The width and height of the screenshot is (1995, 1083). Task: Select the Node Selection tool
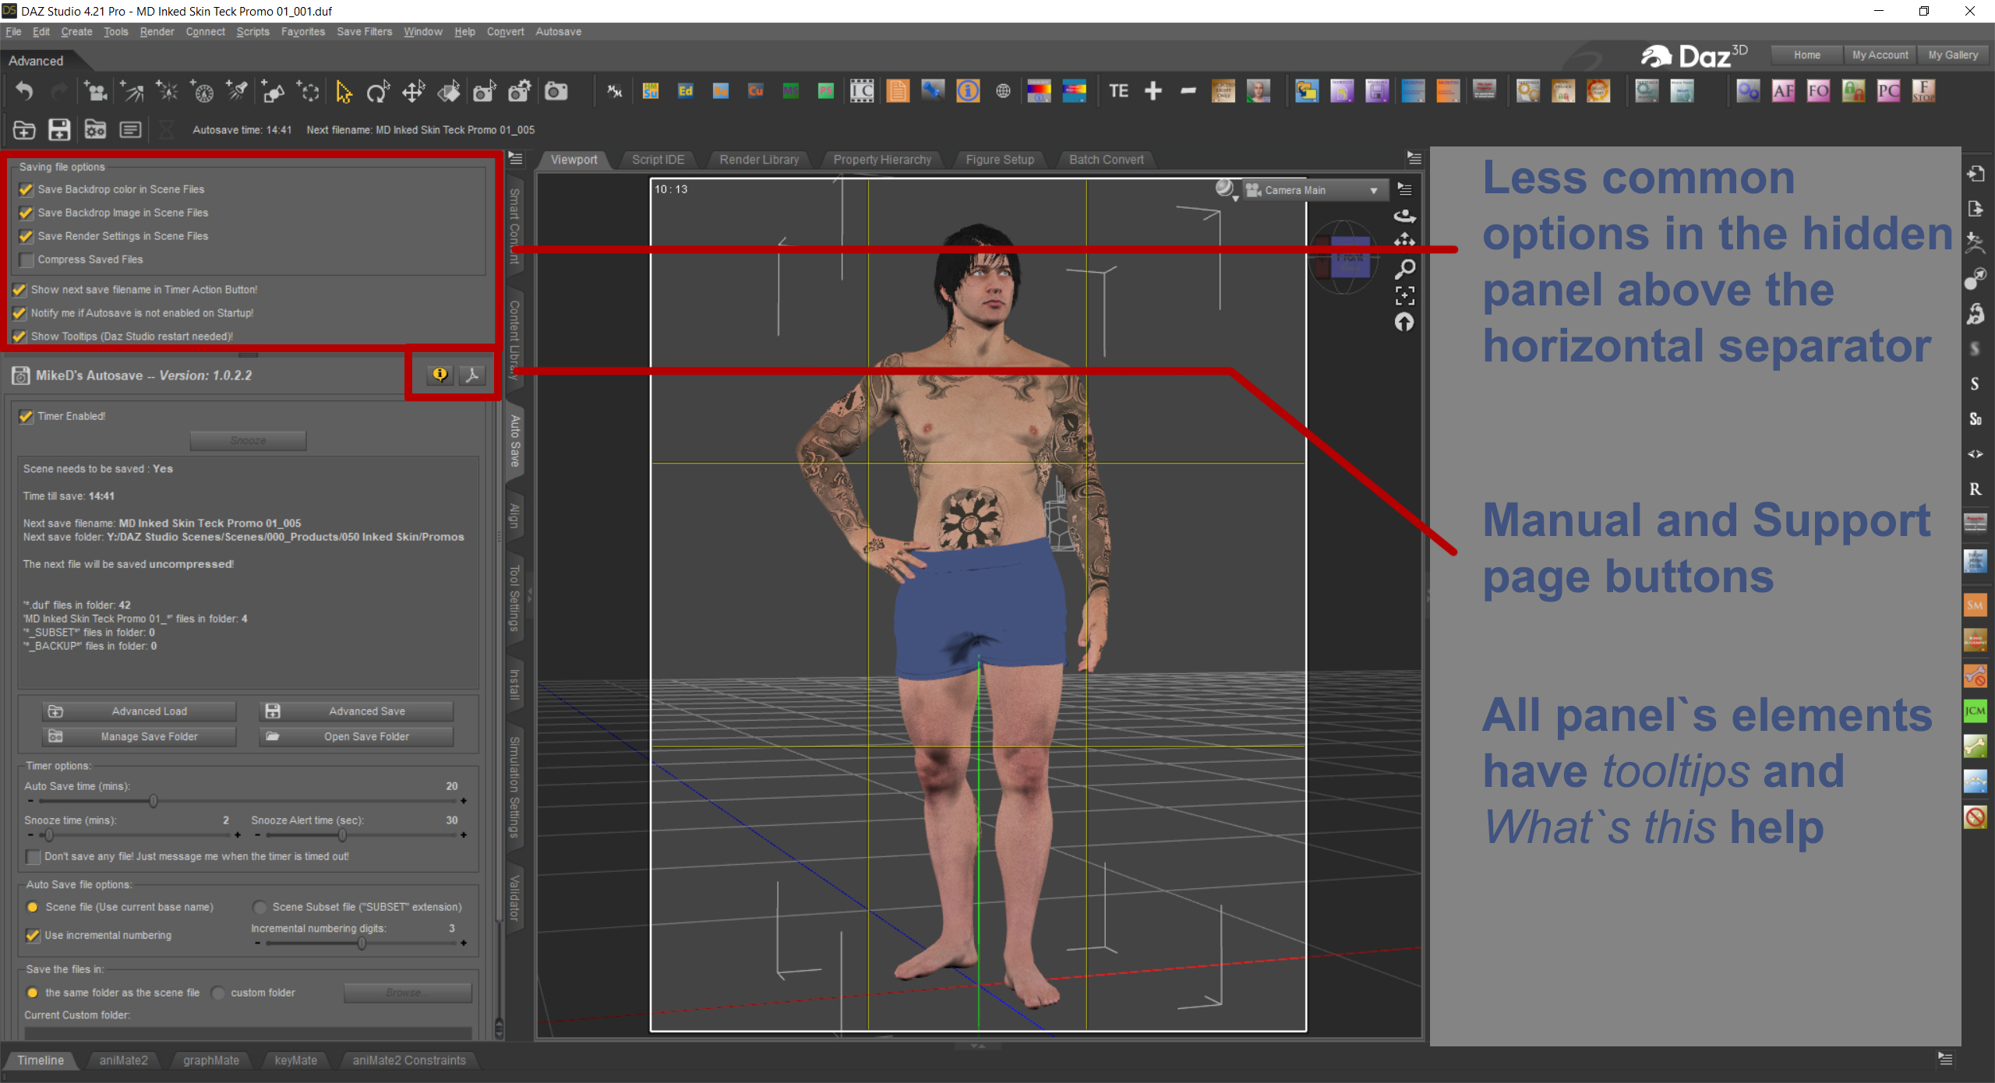343,92
